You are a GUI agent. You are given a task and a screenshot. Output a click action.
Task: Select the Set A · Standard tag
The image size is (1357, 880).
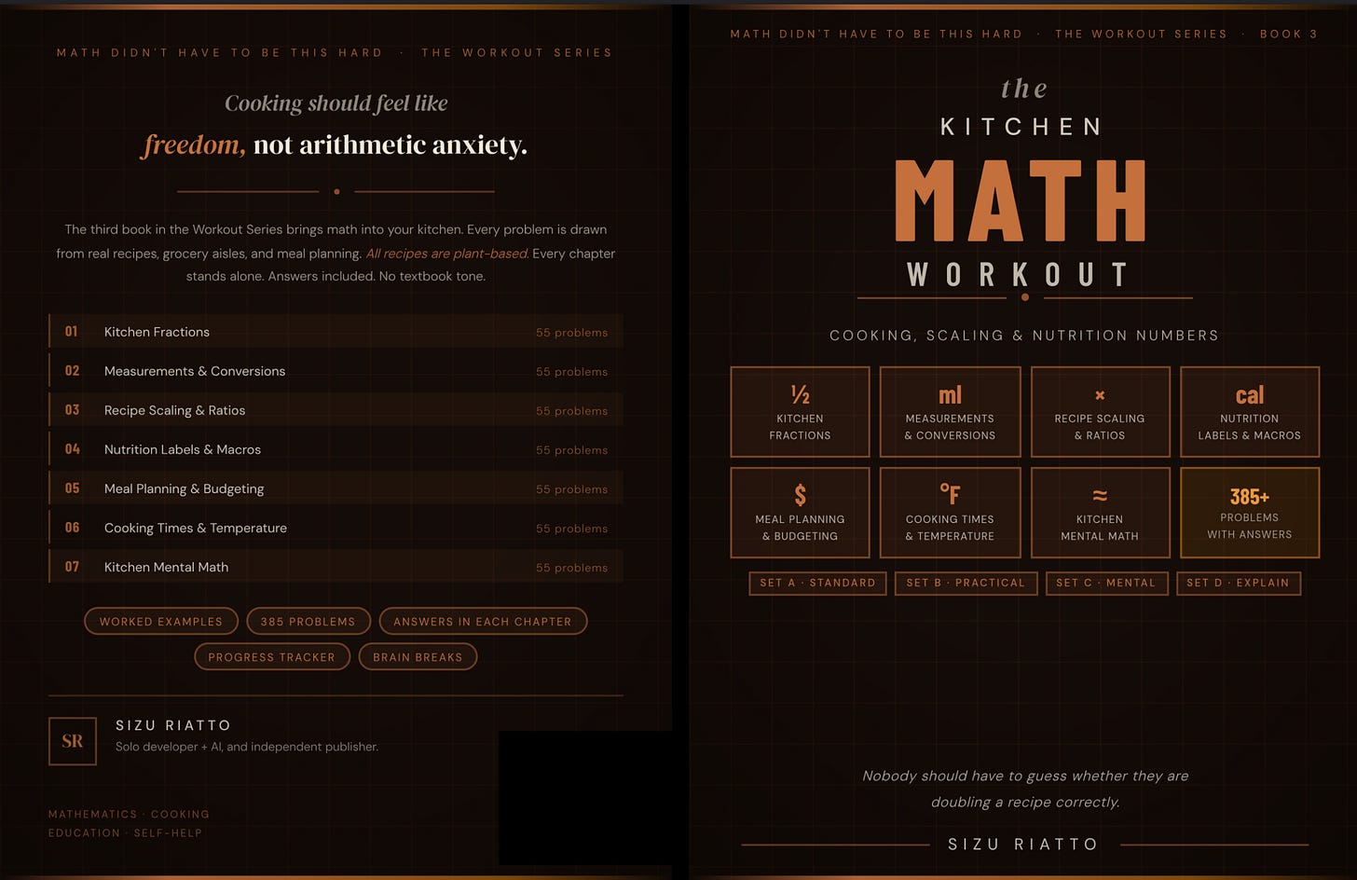[x=817, y=583]
